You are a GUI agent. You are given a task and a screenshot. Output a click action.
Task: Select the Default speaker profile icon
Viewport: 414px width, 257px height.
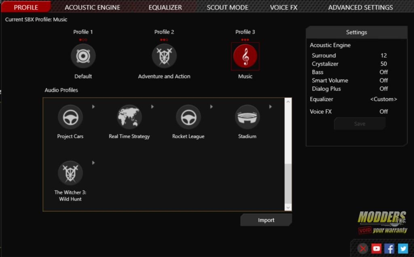point(83,56)
